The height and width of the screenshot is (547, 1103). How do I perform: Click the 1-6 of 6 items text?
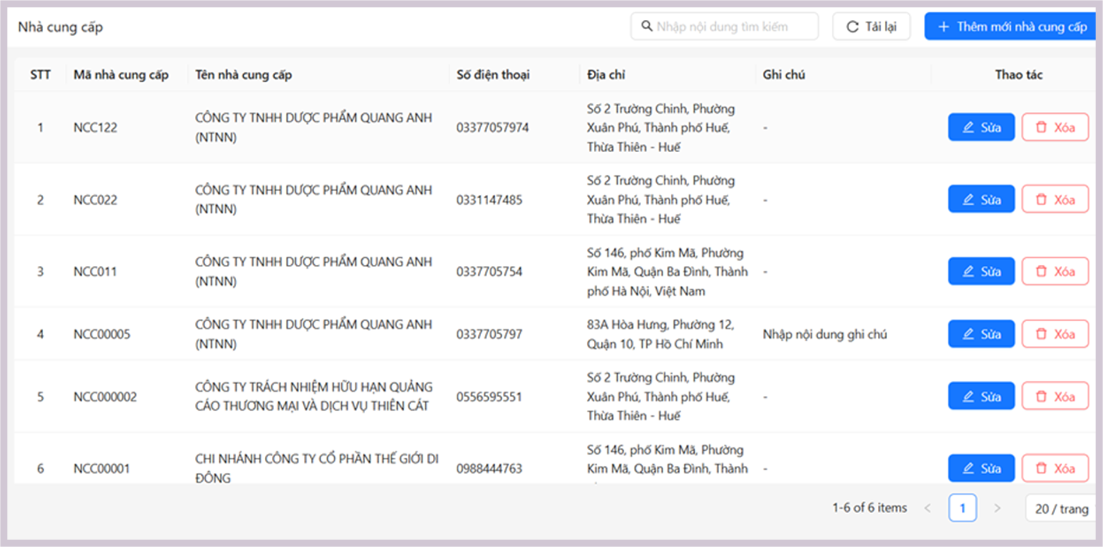(x=869, y=508)
